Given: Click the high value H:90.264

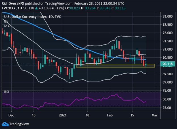Looking at the screenshot, I should (x=88, y=8).
